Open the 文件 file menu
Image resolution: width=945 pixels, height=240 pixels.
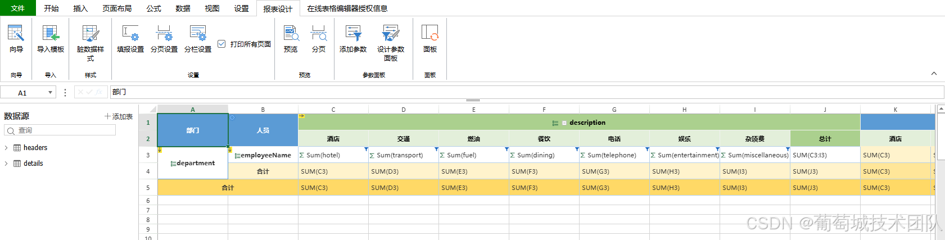(17, 8)
